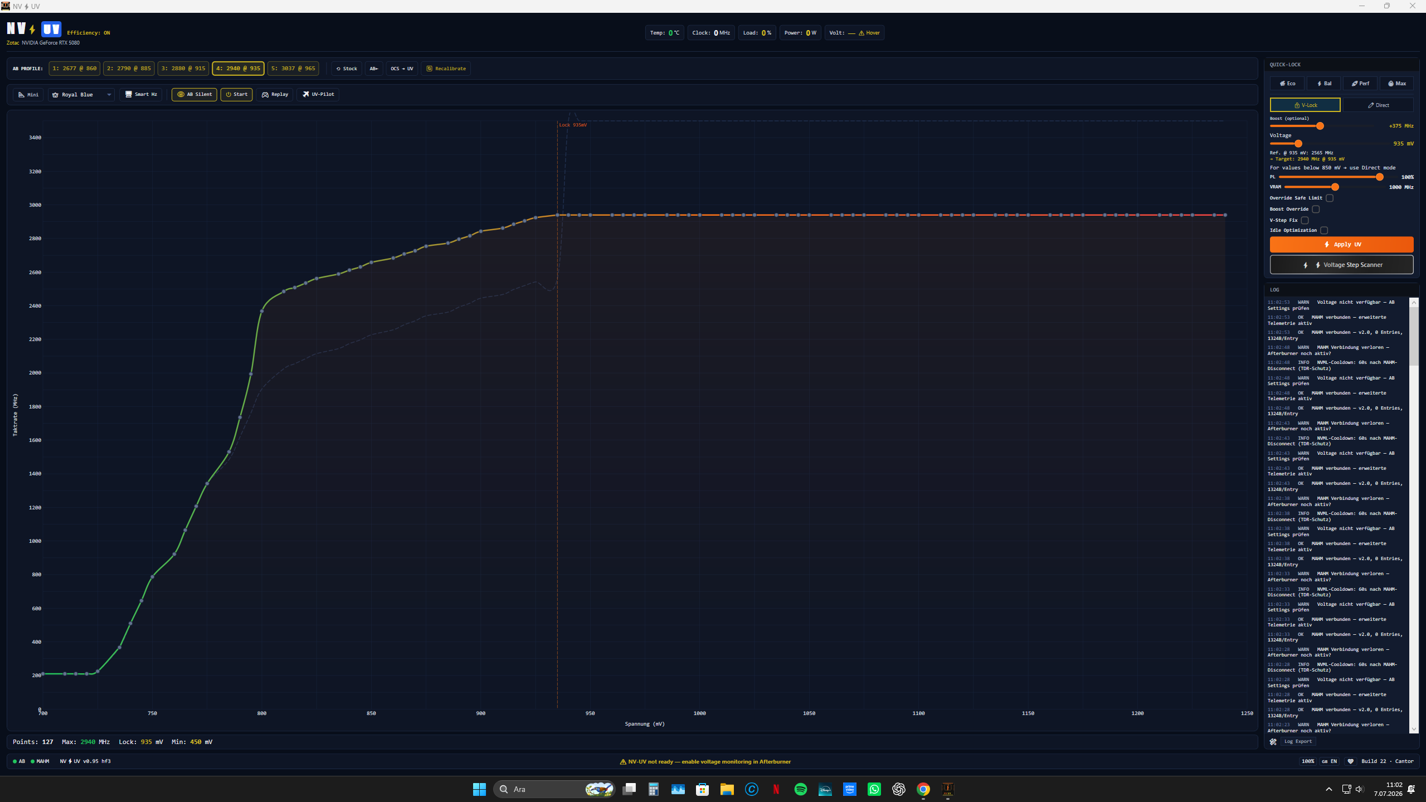Click the AB import arrow button

pos(374,69)
